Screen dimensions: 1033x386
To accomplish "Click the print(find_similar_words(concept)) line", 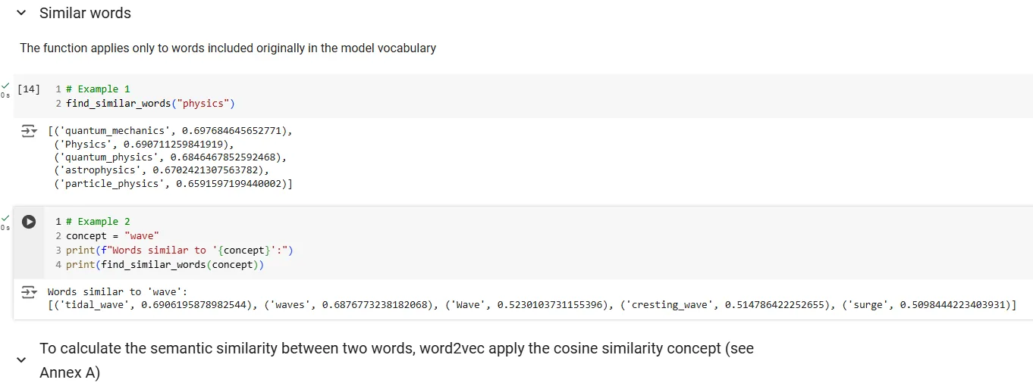I will pyautogui.click(x=164, y=265).
